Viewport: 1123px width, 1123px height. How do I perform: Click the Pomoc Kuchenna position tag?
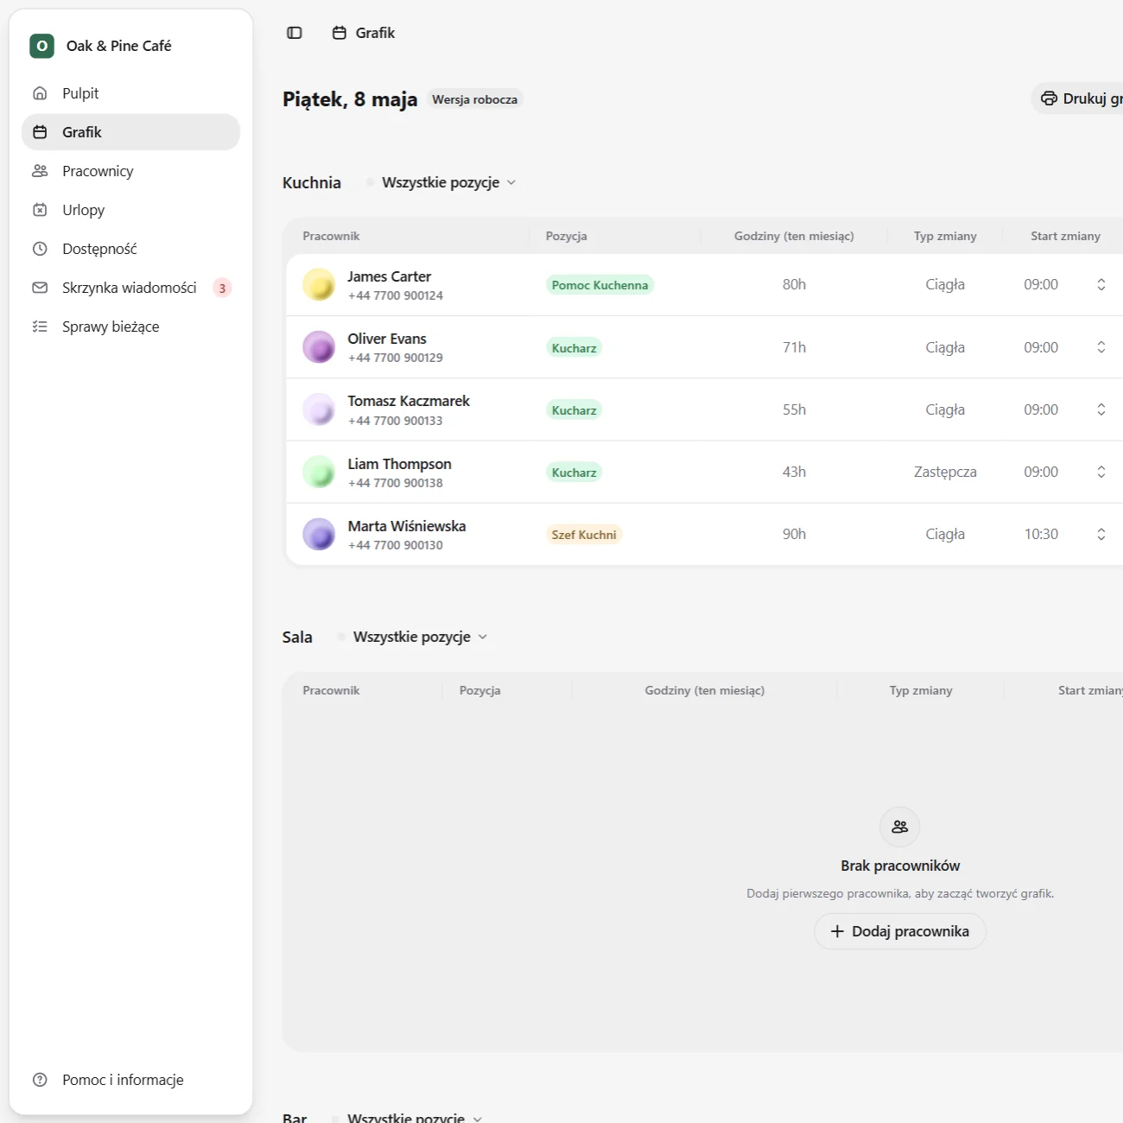point(600,285)
